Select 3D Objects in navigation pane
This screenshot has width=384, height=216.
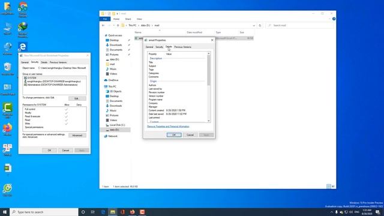click(x=115, y=91)
